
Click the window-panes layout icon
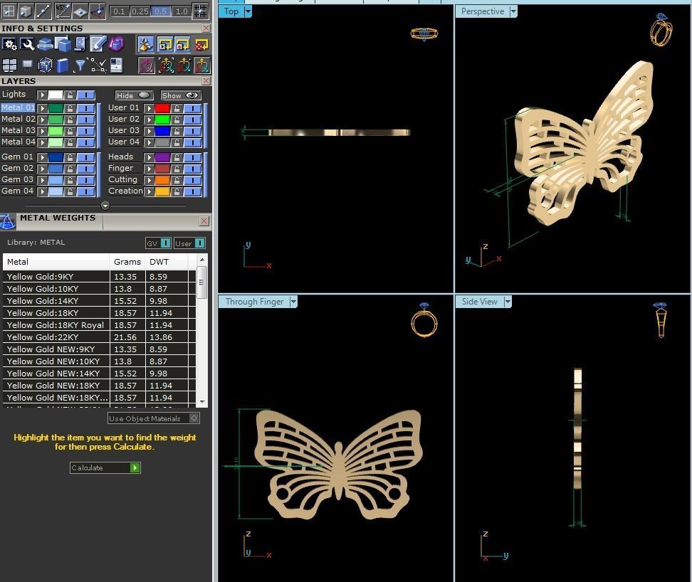pyautogui.click(x=9, y=65)
